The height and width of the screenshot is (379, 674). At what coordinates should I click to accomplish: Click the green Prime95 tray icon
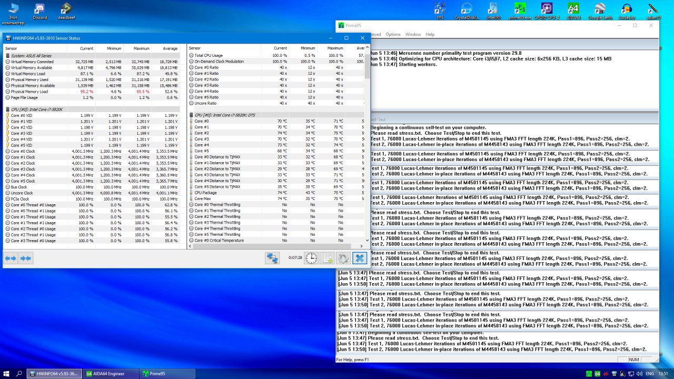[x=589, y=374]
